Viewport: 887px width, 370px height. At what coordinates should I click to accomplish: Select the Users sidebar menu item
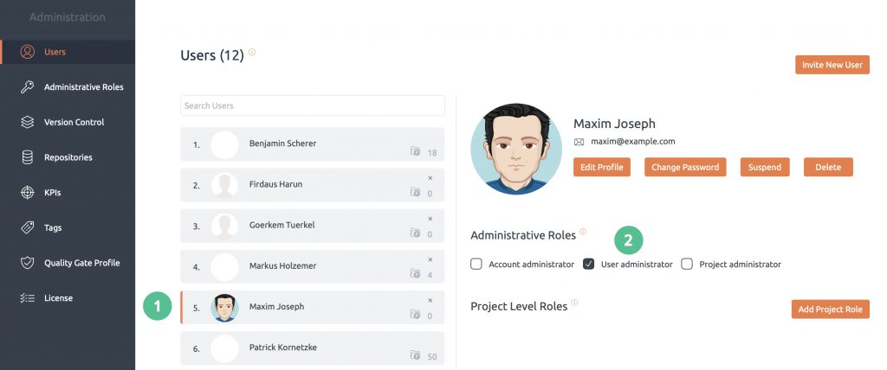point(68,52)
